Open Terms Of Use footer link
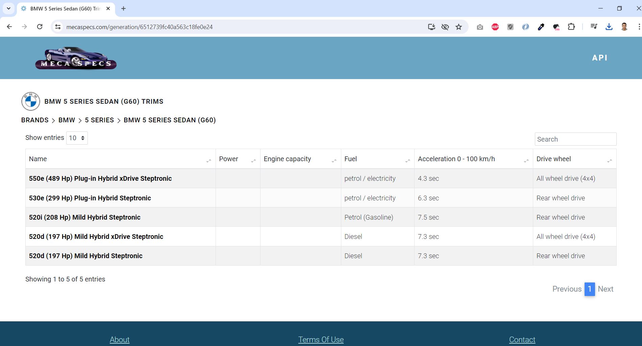Viewport: 642px width, 346px height. [321, 340]
